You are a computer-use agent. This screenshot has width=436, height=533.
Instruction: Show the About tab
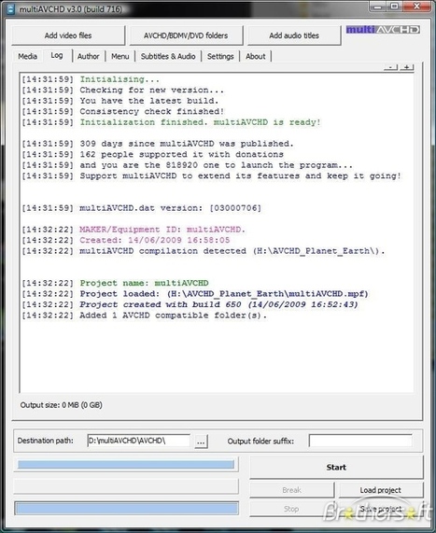point(256,56)
